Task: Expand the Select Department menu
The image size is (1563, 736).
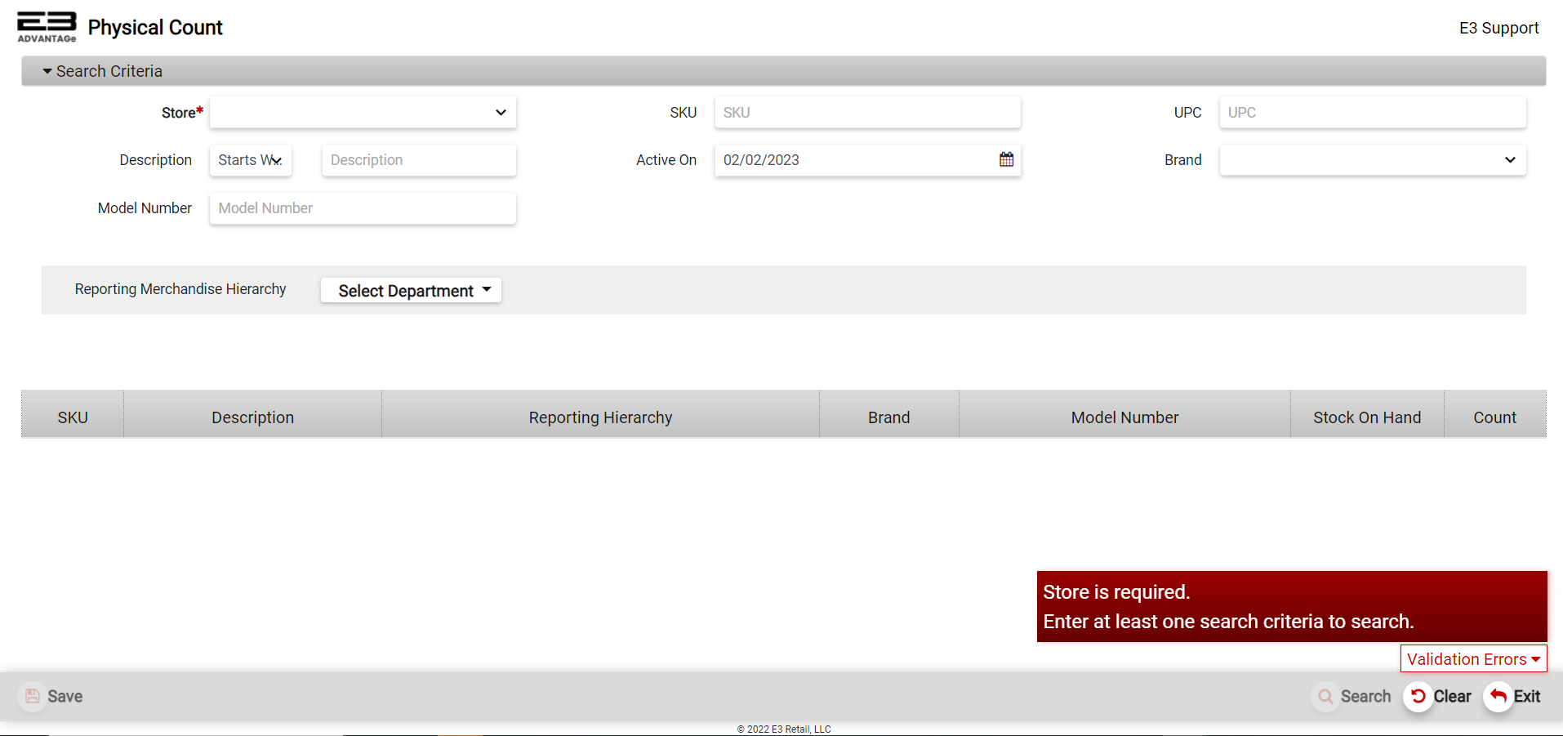Action: coord(411,290)
